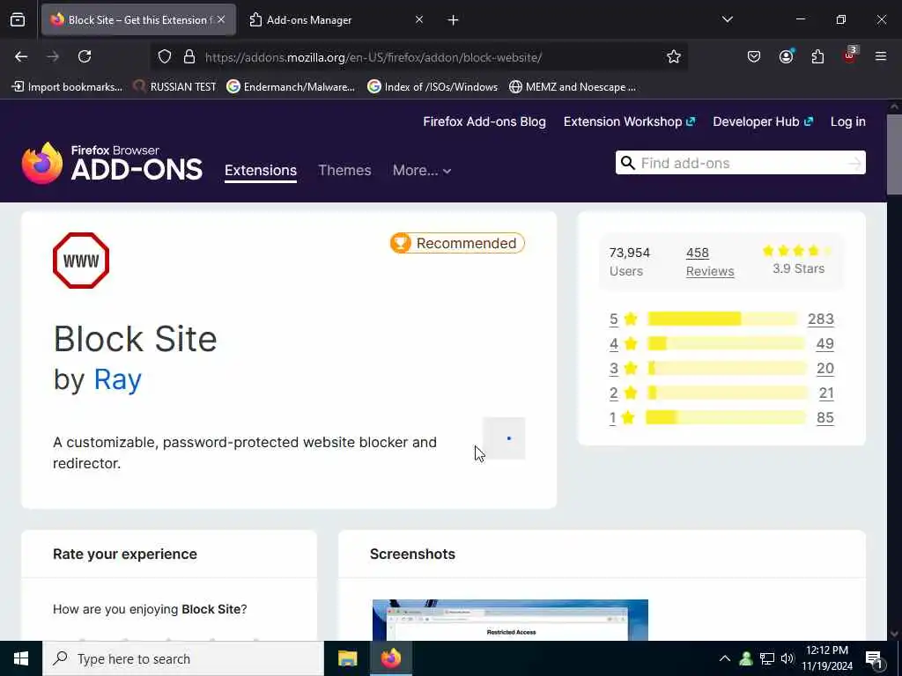Click the green user tray icon
Screen dimensions: 902x676
click(746, 658)
